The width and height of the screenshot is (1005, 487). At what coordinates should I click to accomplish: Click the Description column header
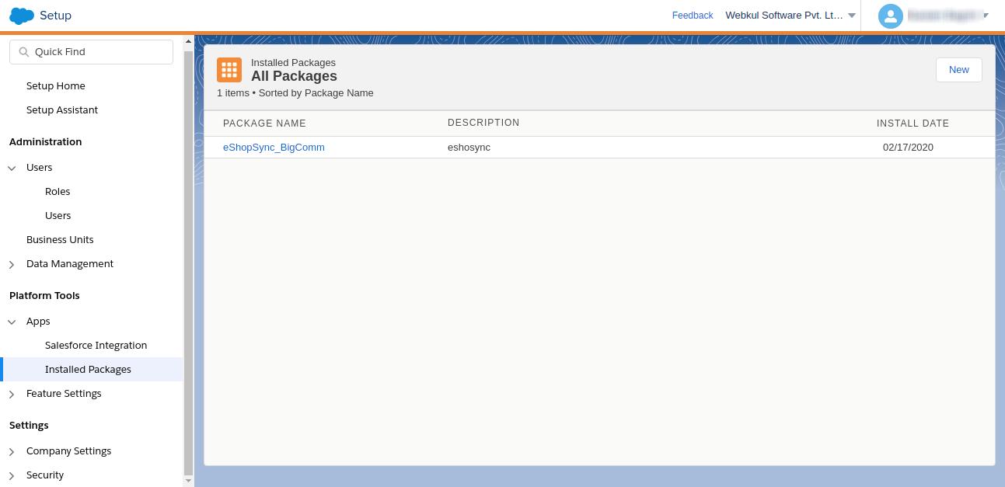[483, 123]
